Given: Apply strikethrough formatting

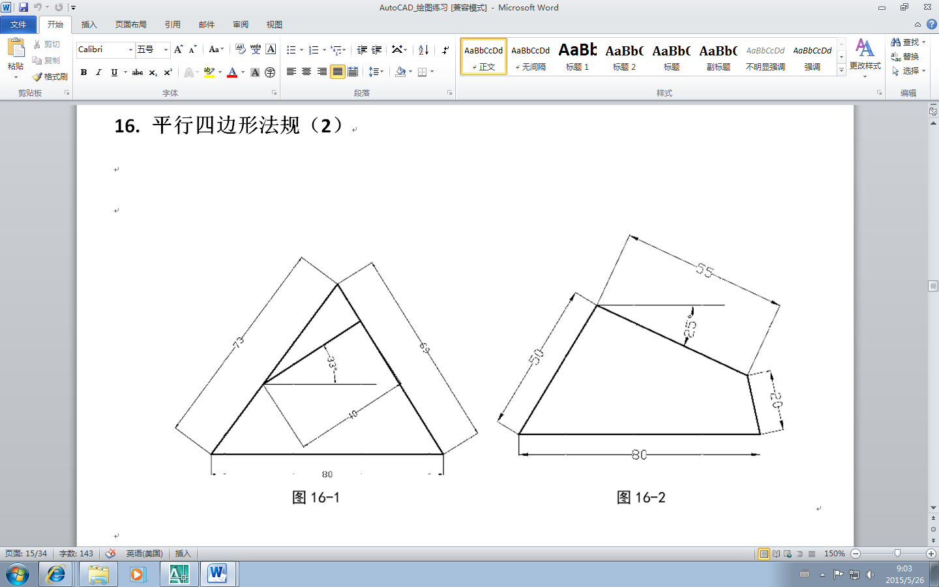Looking at the screenshot, I should [x=138, y=72].
